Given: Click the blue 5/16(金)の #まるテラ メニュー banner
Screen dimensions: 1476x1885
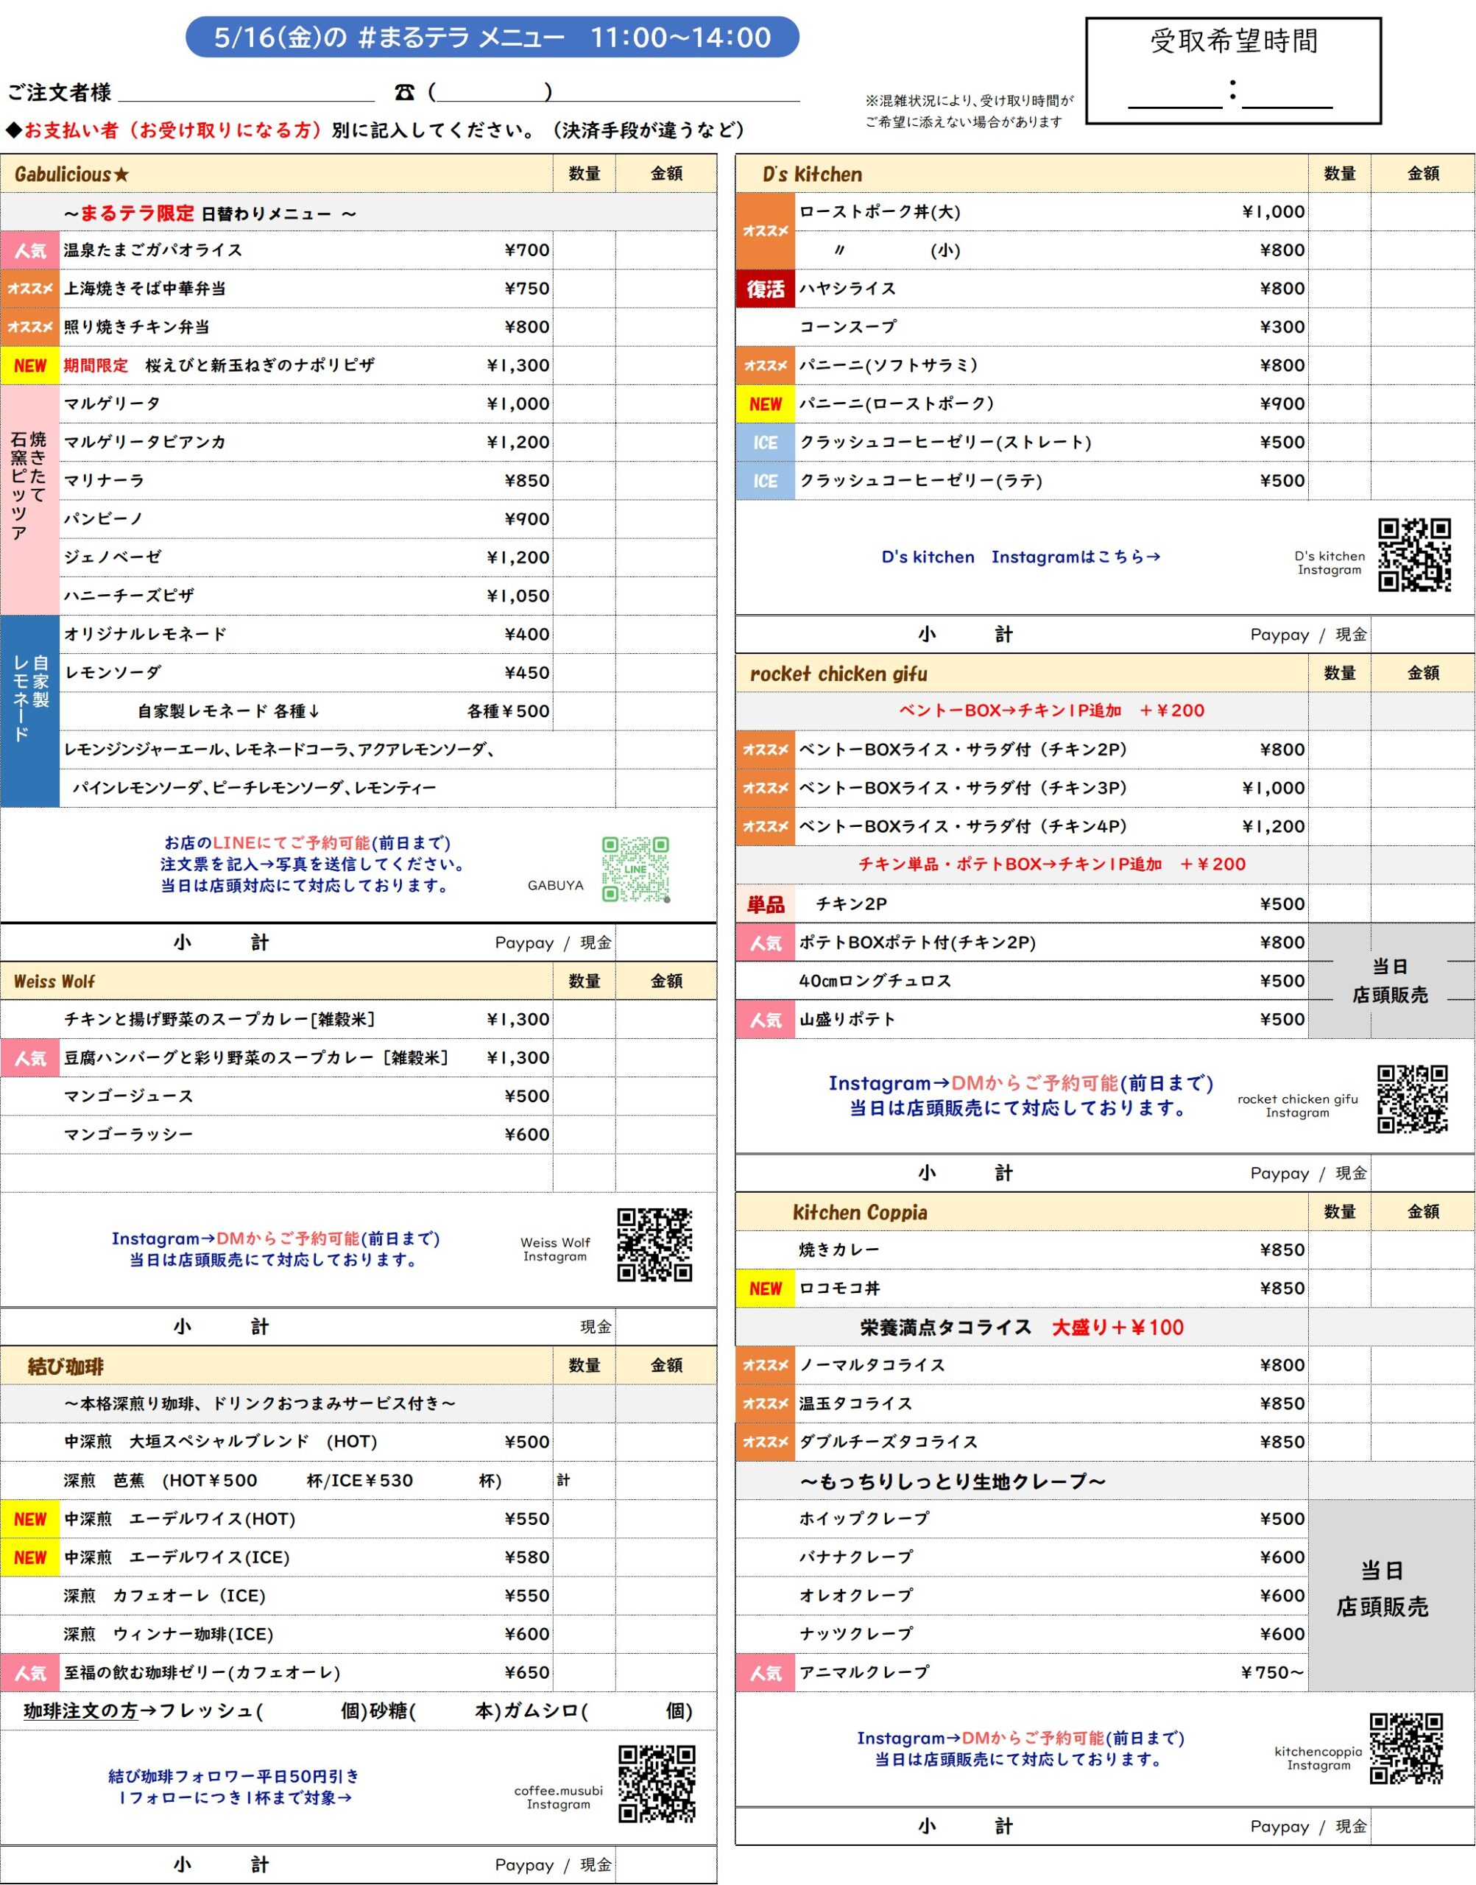Looking at the screenshot, I should (492, 37).
